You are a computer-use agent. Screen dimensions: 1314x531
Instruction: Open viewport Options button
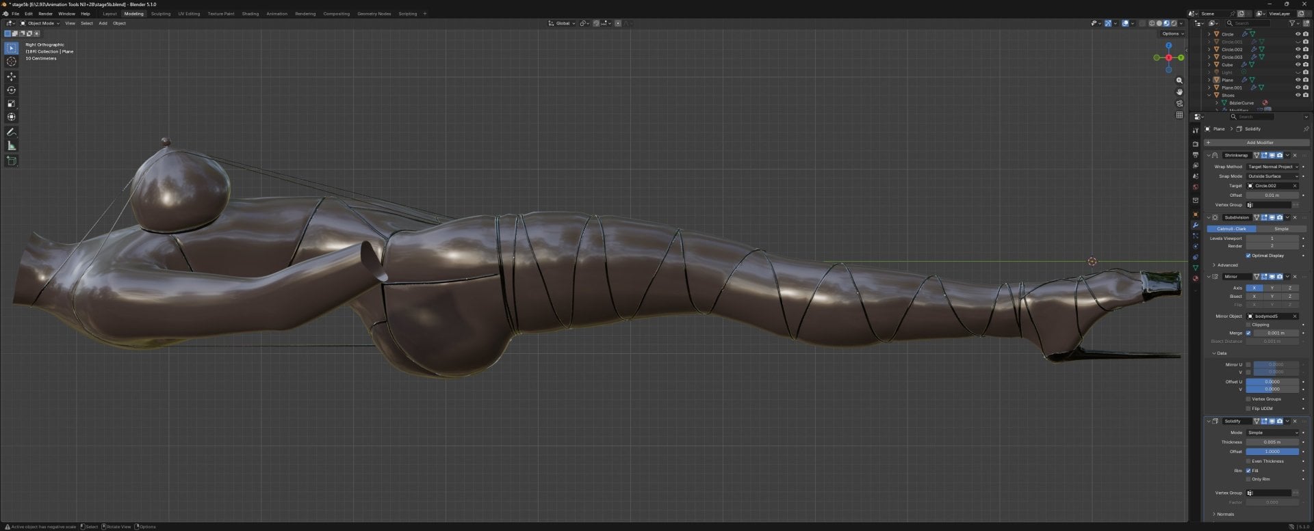(x=1172, y=33)
